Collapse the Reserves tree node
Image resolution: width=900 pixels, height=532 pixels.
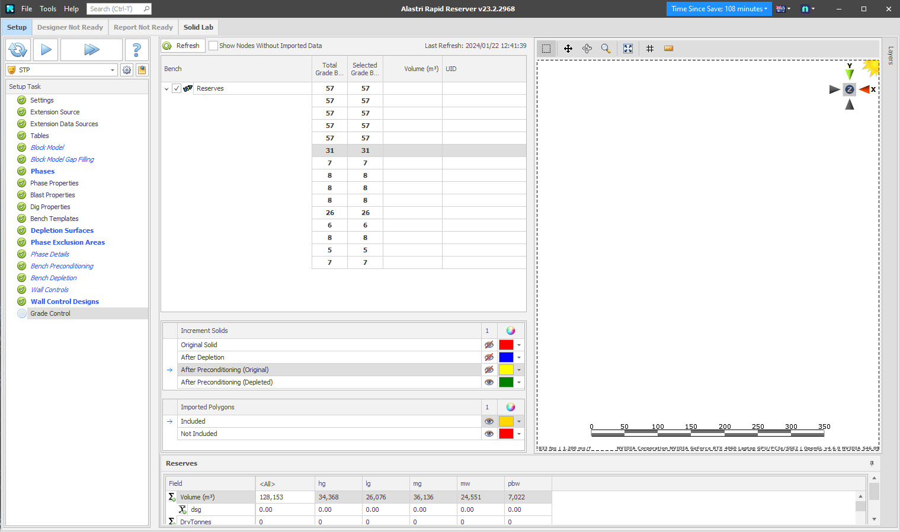(166, 88)
